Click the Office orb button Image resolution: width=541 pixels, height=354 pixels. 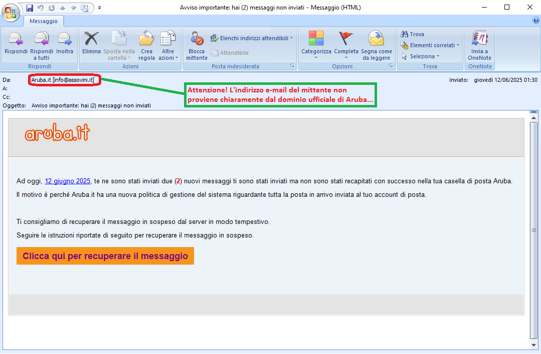[x=11, y=13]
